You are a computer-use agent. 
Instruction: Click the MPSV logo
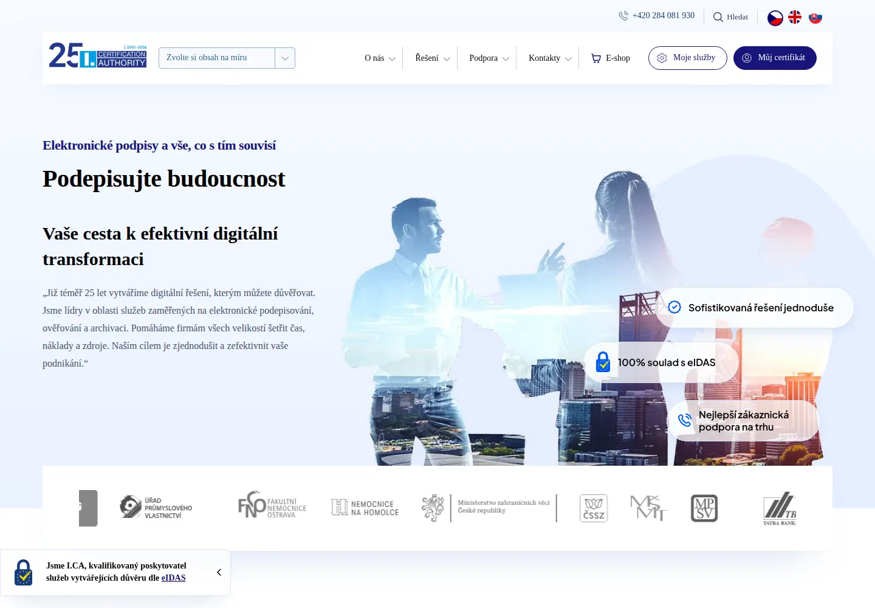[x=704, y=508]
